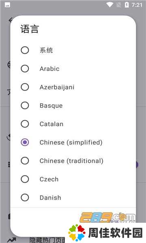Pick the Danish radio button
This screenshot has width=146, height=243.
pyautogui.click(x=25, y=198)
